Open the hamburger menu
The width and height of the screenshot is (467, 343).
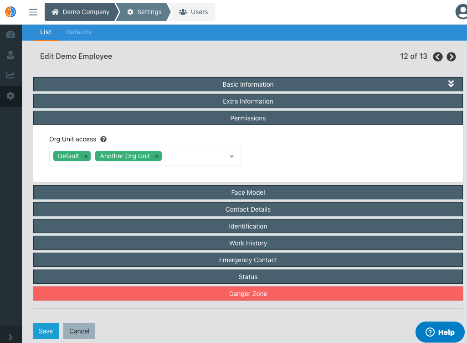(x=33, y=12)
